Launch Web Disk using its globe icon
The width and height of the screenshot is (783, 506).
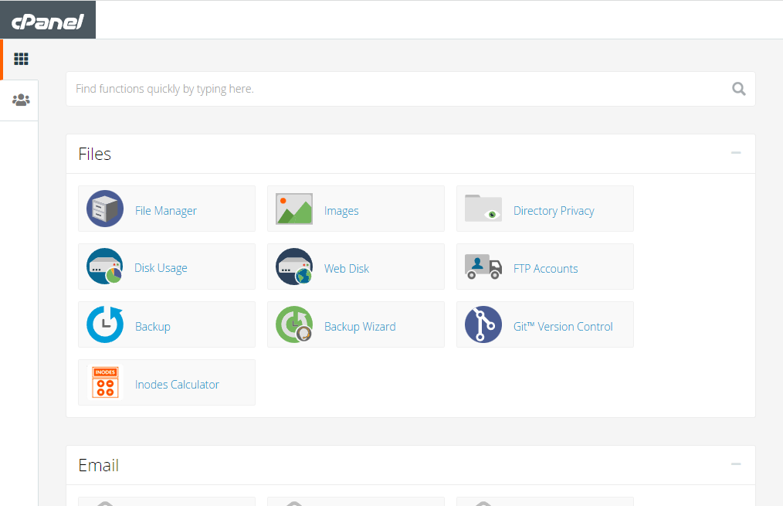tap(293, 267)
